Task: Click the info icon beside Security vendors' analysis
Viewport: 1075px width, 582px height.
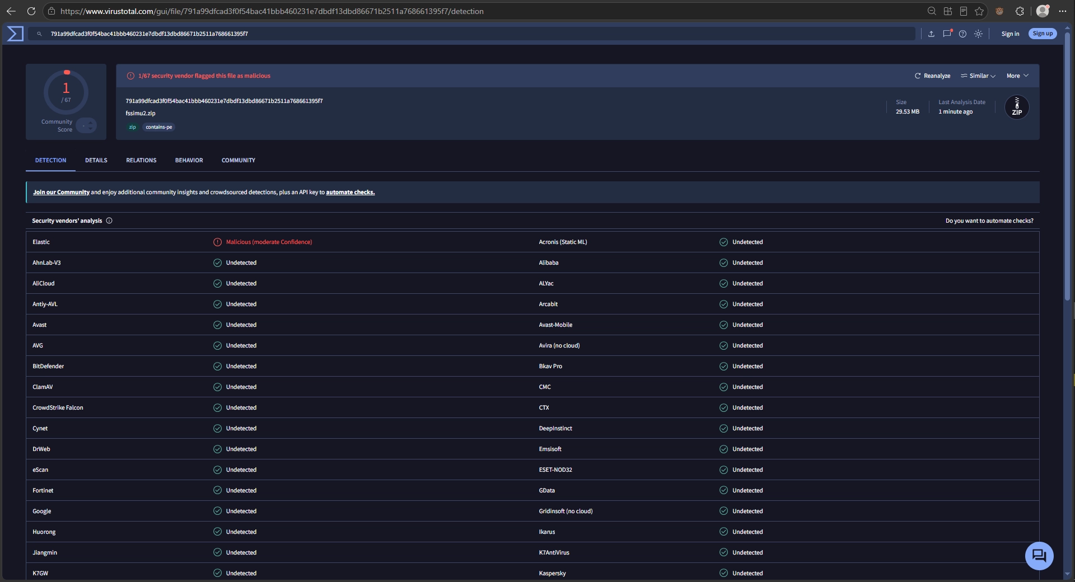Action: point(109,220)
